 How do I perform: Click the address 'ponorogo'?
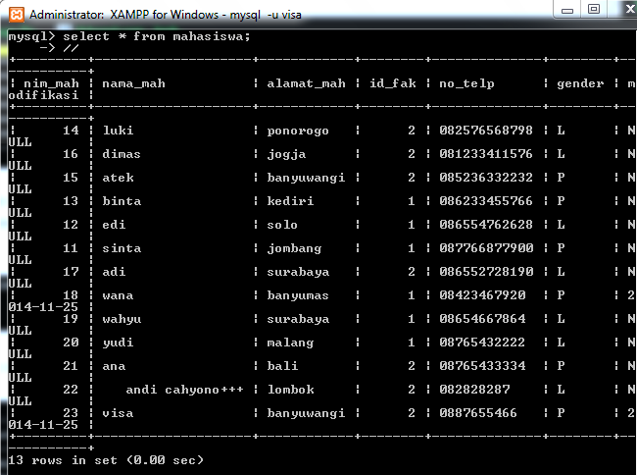point(298,131)
